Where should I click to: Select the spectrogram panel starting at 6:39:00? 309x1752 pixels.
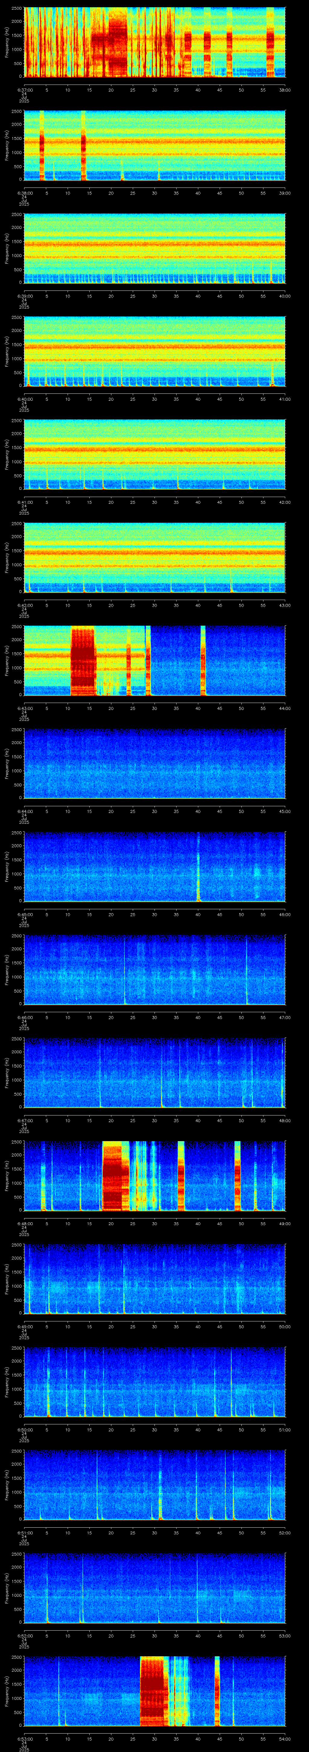154,248
